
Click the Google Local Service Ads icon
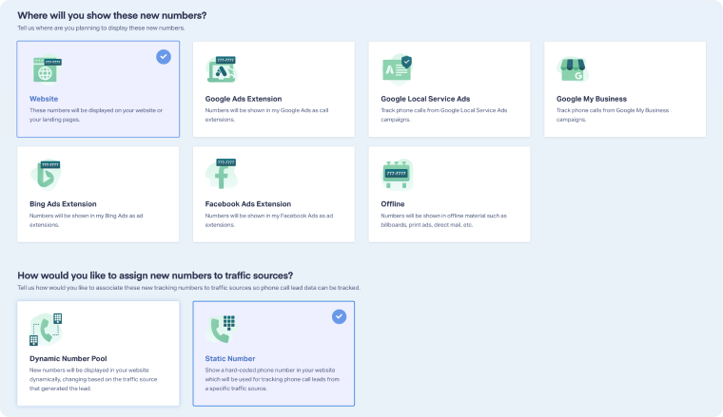(x=397, y=69)
